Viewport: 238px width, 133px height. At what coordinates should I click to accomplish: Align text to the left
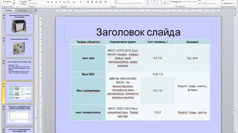click(x=88, y=2)
